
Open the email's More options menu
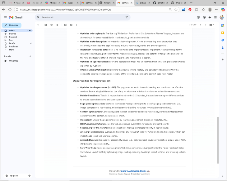(x=76, y=25)
